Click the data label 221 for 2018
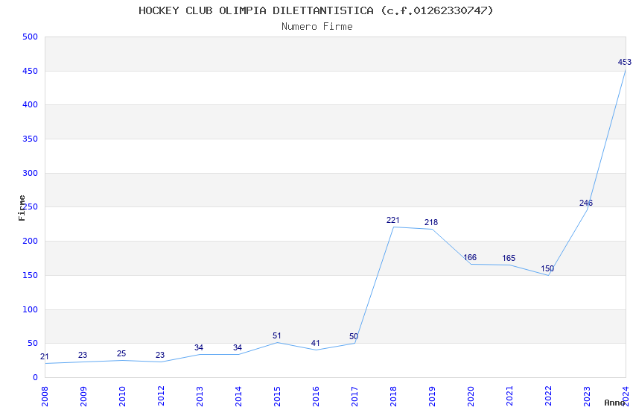The height and width of the screenshot is (410, 633). 392,220
